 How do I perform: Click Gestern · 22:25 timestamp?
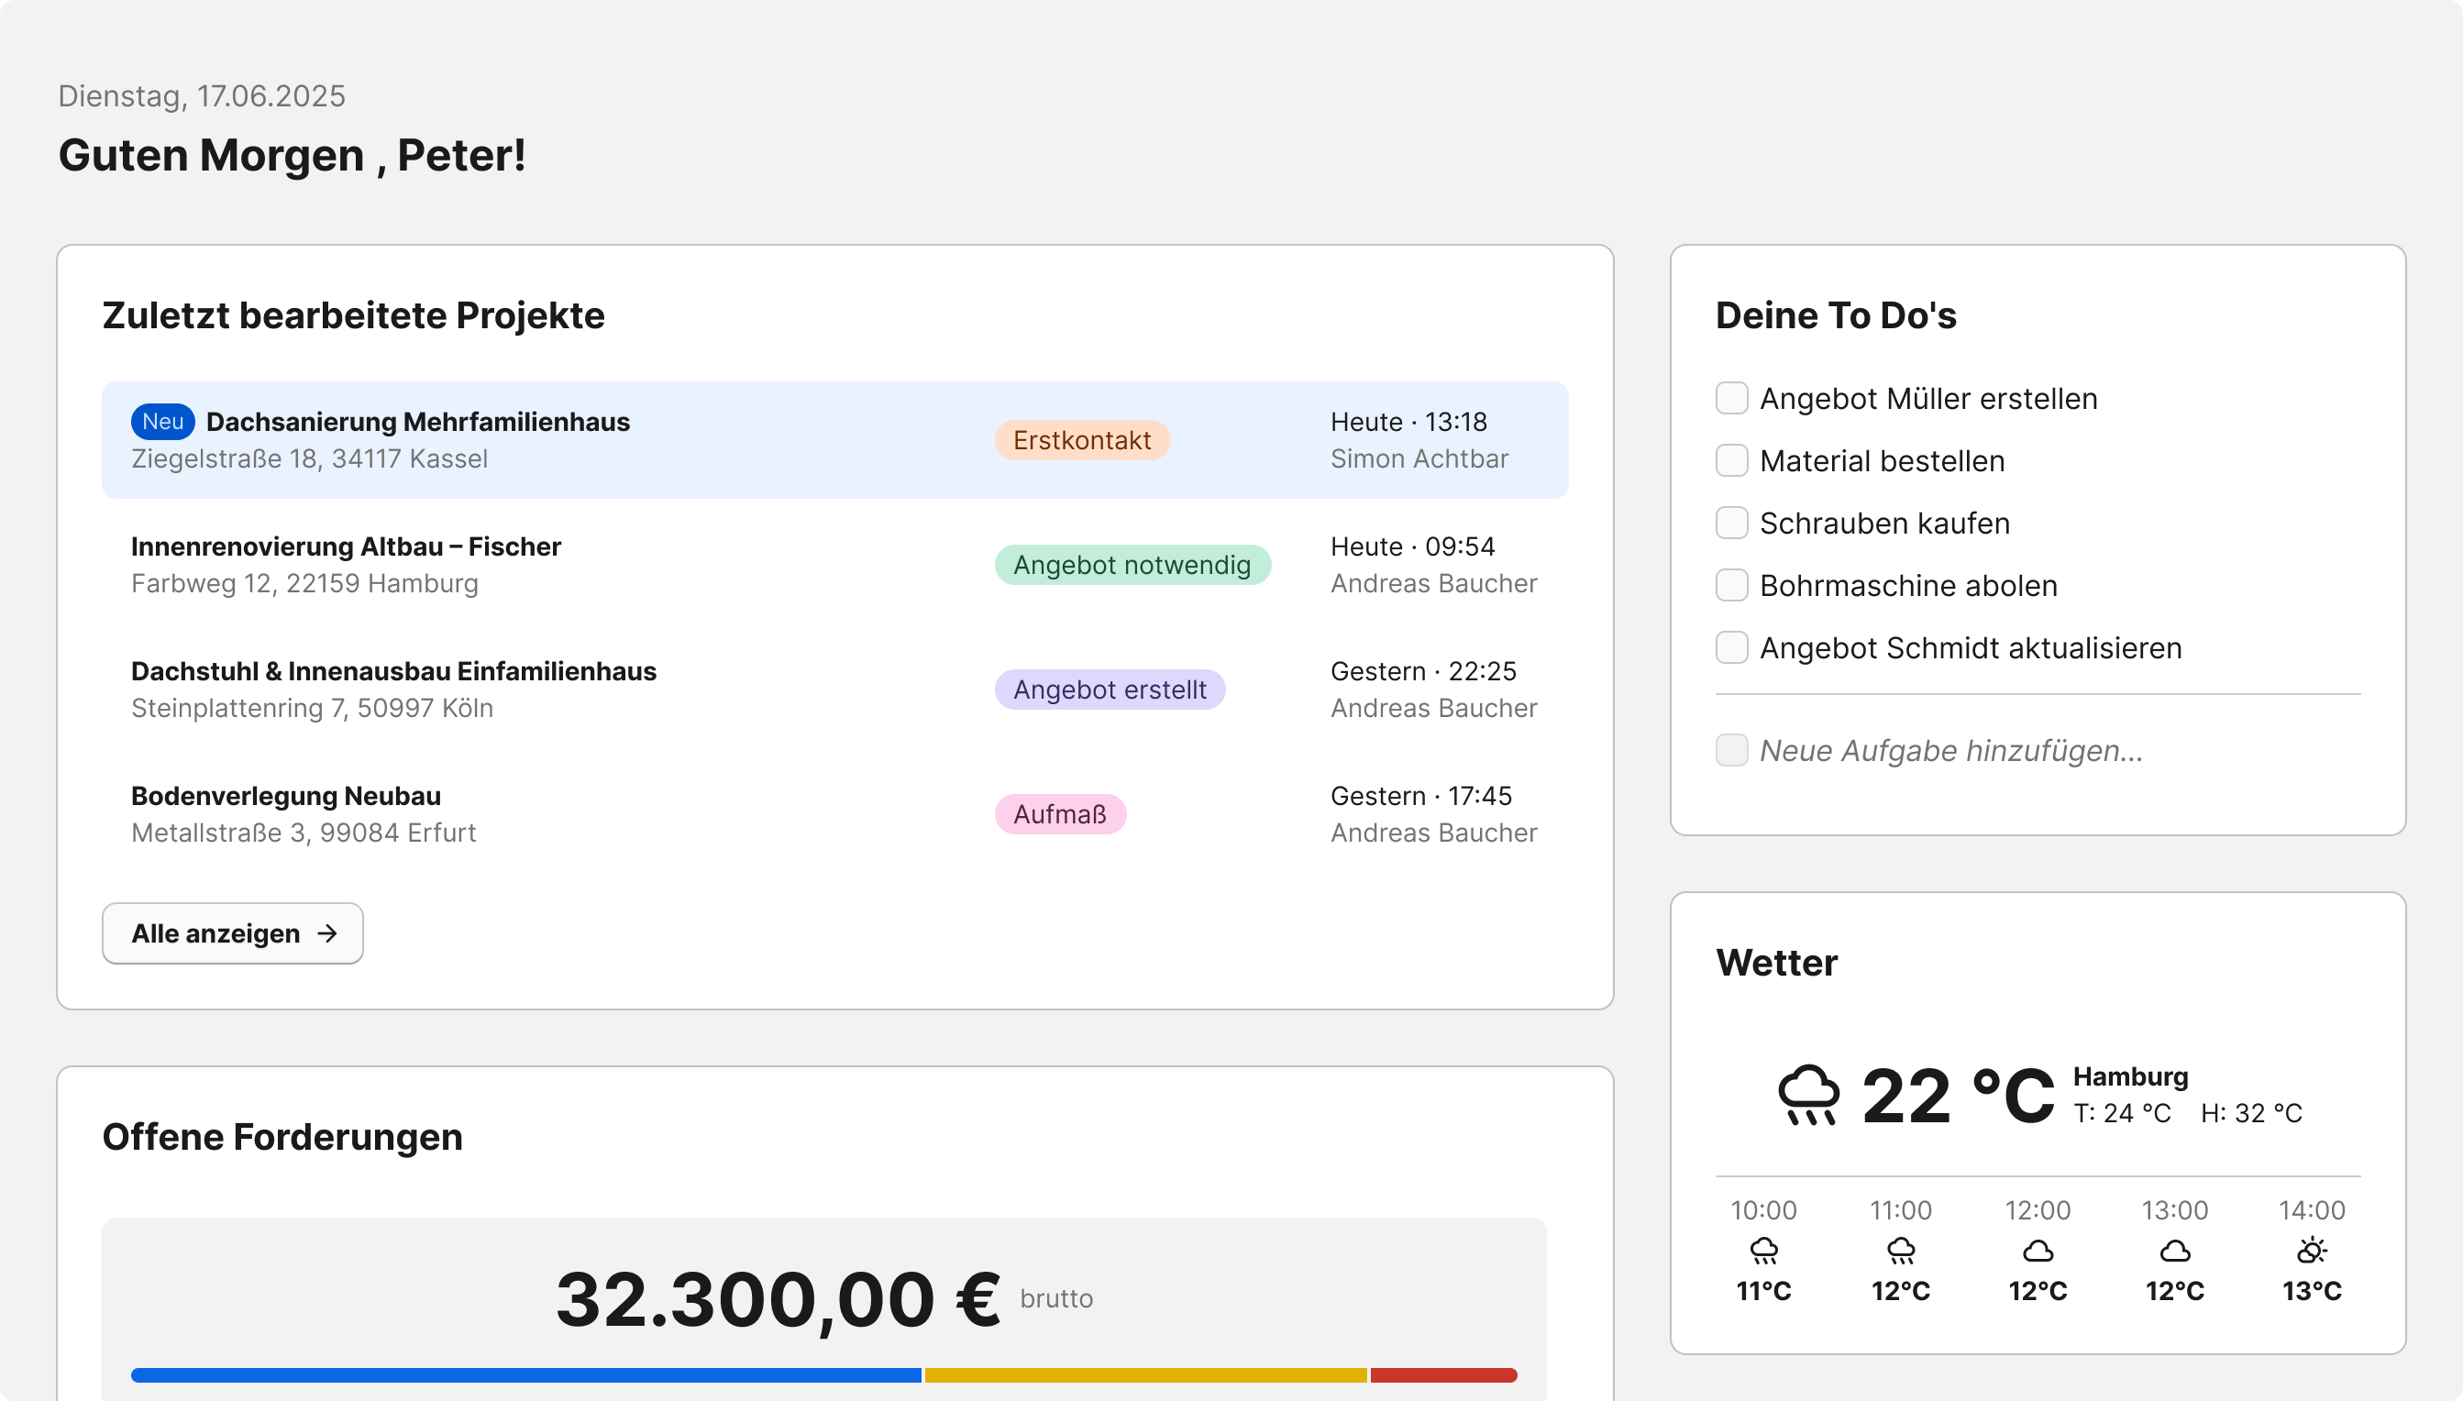click(1424, 672)
